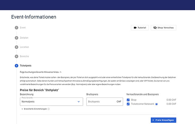Click the video camera icon in Tutorial button
The image size is (195, 124).
coord(135,28)
